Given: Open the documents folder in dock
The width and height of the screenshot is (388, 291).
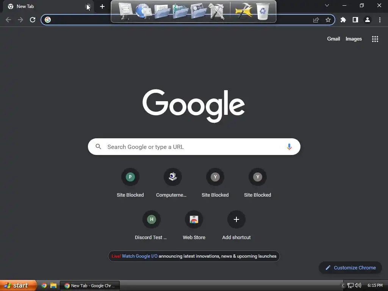Looking at the screenshot, I should pos(162,11).
